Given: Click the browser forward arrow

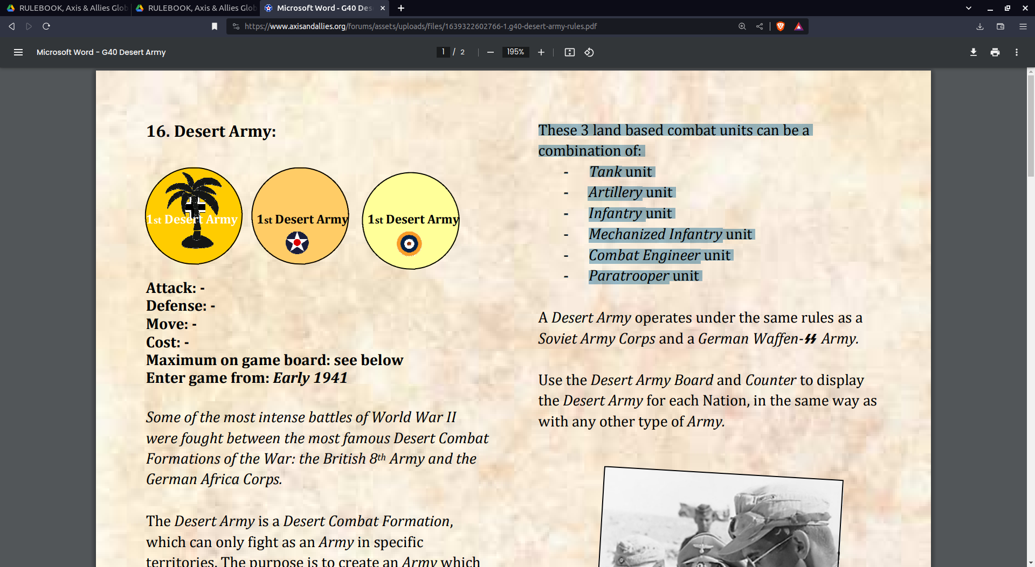Looking at the screenshot, I should point(29,26).
